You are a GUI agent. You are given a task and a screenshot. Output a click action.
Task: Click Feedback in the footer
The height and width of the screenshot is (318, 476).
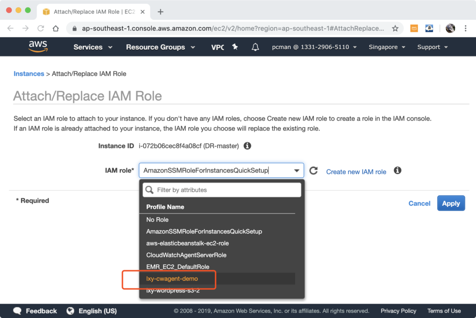(41, 311)
